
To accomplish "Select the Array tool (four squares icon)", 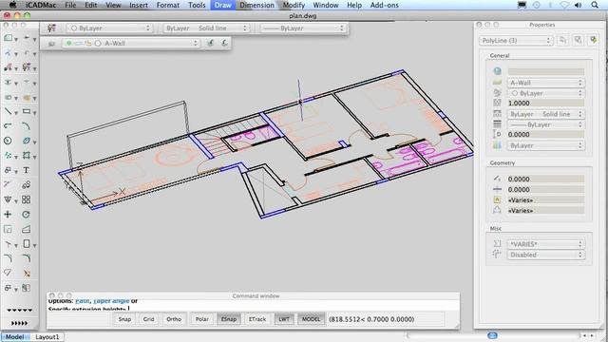I will pyautogui.click(x=27, y=199).
